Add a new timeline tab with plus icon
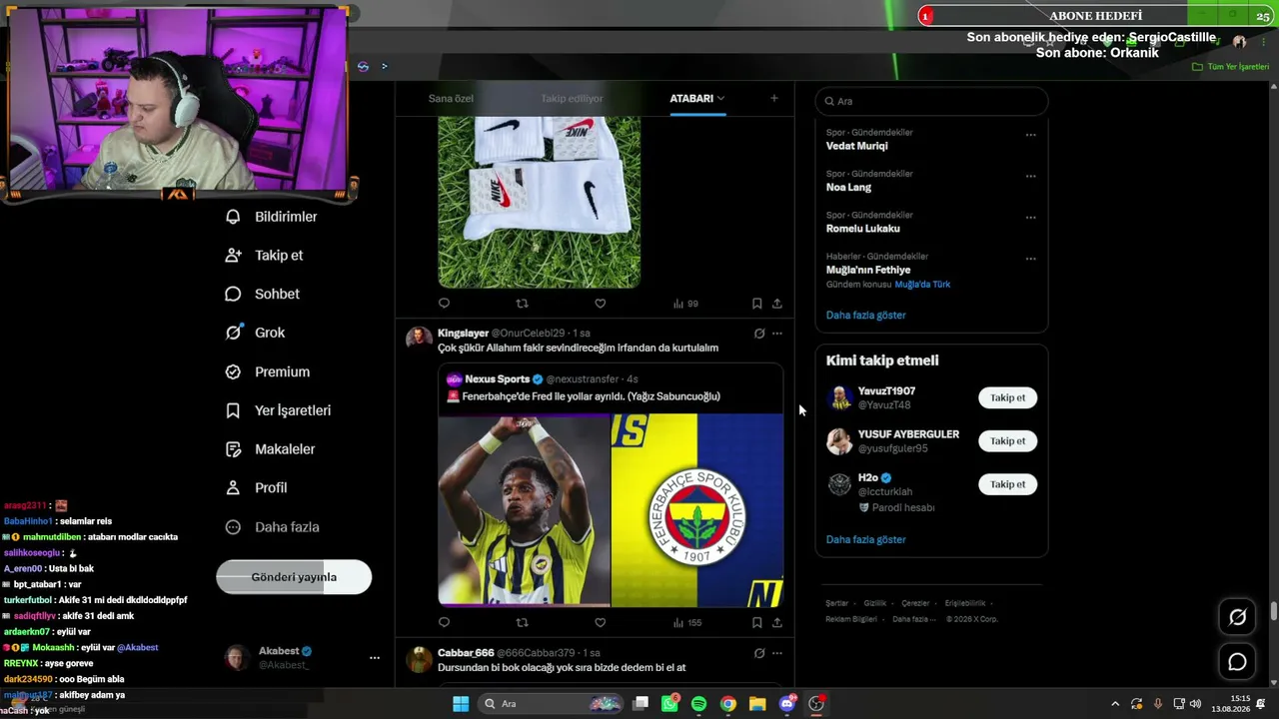1279x719 pixels. point(773,98)
